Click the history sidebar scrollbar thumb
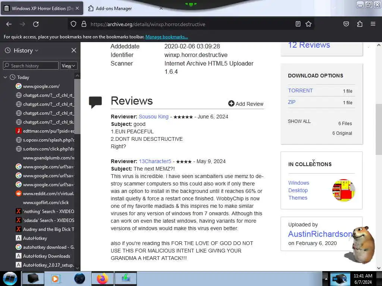The image size is (382, 286). click(x=77, y=106)
